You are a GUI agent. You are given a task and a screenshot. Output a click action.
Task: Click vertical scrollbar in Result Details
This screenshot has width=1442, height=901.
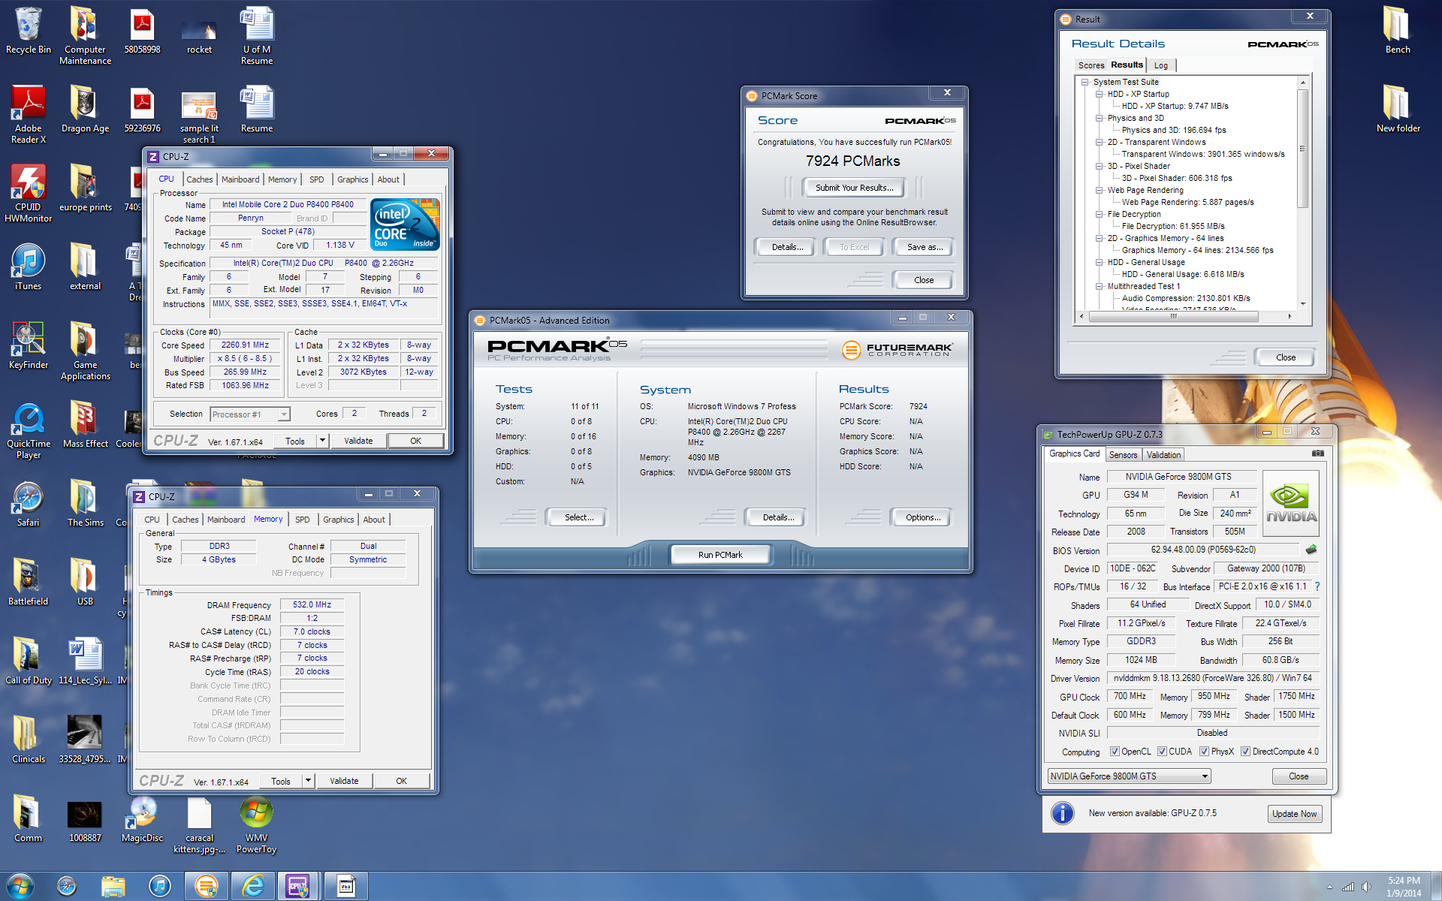[x=1303, y=149]
